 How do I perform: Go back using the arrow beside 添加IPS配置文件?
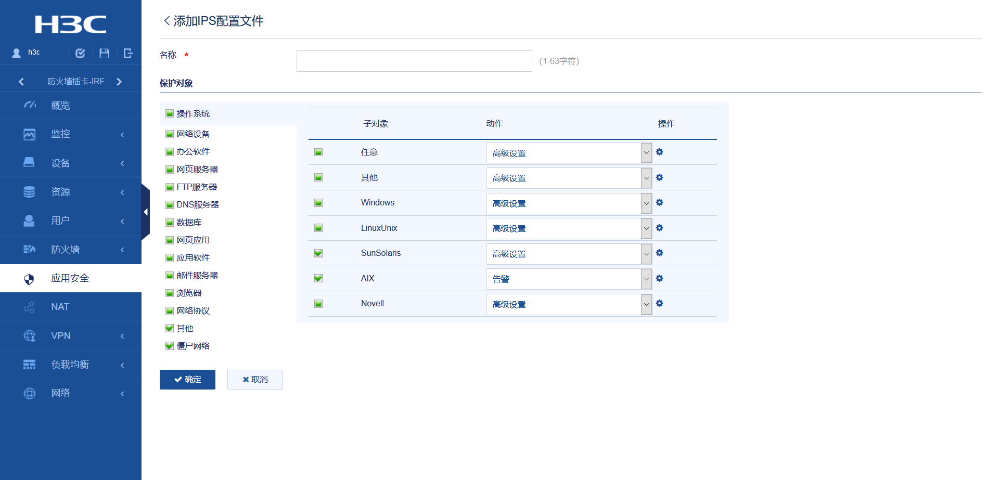point(166,21)
